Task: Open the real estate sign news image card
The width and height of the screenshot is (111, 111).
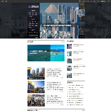Action: pos(36,87)
